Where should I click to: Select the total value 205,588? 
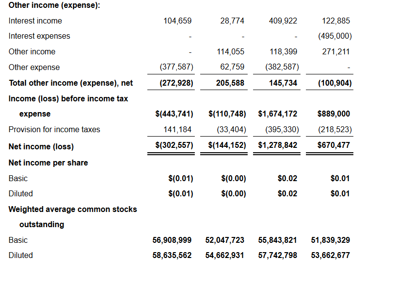coord(230,83)
